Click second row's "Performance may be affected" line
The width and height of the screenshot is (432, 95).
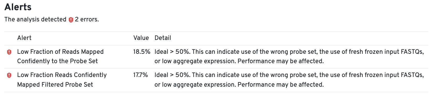pyautogui.click(x=239, y=85)
